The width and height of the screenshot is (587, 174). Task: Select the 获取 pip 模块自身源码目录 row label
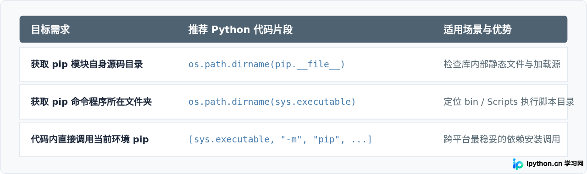87,65
